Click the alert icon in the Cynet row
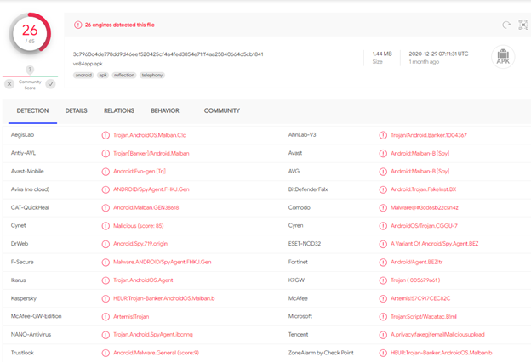 [x=106, y=226]
